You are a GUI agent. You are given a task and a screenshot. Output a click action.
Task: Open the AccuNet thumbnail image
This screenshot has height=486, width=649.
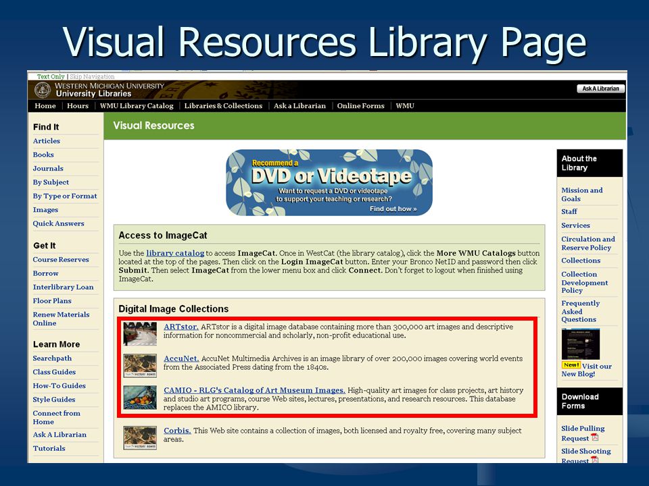pos(140,366)
